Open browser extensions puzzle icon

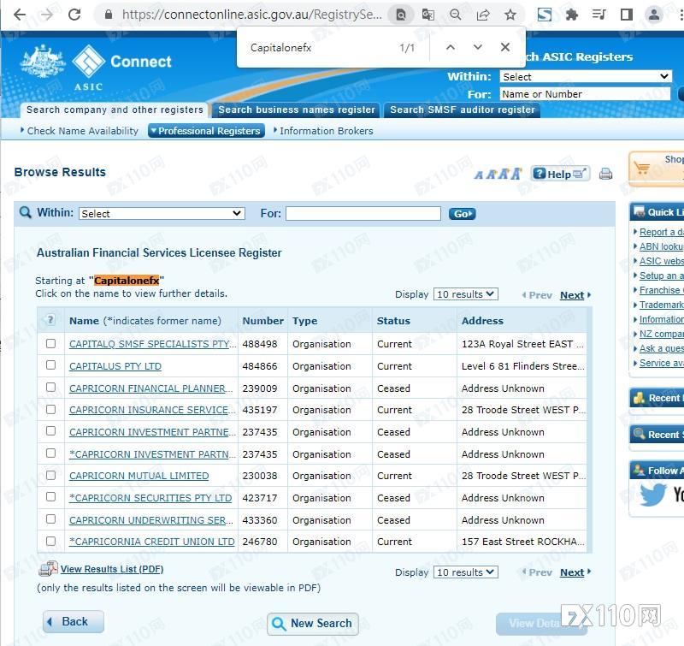[x=572, y=15]
